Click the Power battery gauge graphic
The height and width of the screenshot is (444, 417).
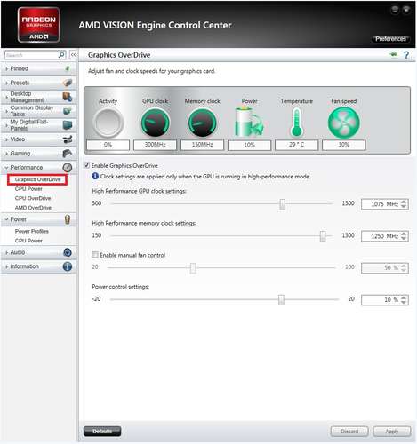(x=249, y=122)
